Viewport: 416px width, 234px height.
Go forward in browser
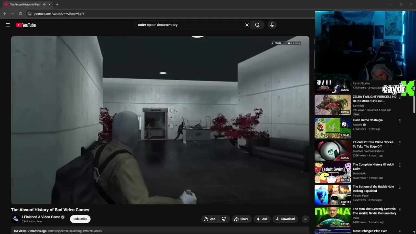pos(13,14)
